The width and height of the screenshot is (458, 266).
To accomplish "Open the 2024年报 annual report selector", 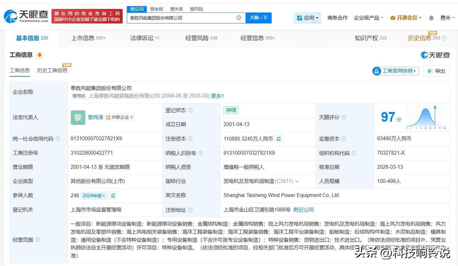I will click(x=94, y=195).
